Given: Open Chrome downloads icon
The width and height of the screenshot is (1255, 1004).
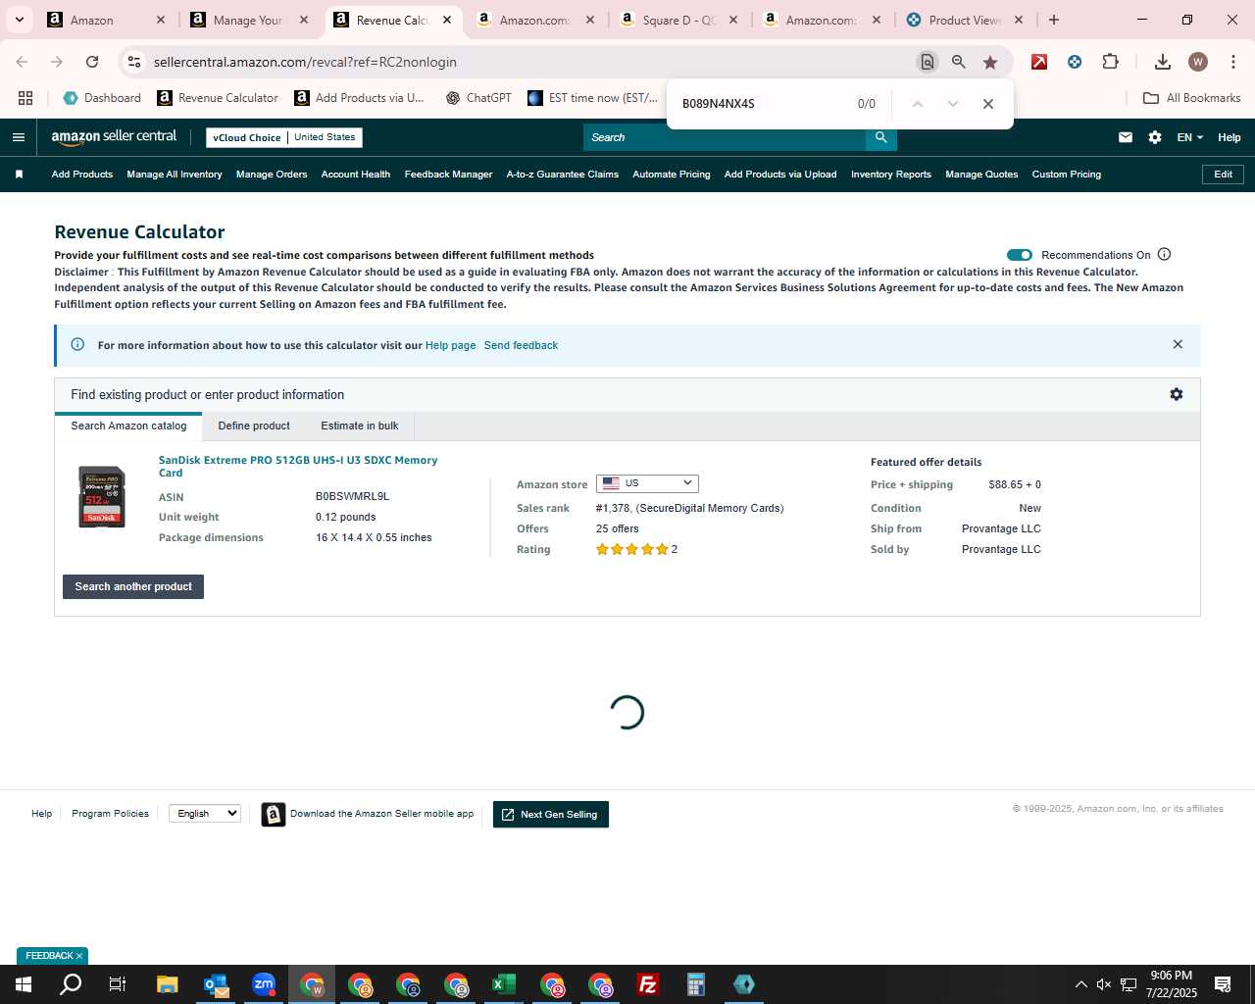Looking at the screenshot, I should point(1163,62).
